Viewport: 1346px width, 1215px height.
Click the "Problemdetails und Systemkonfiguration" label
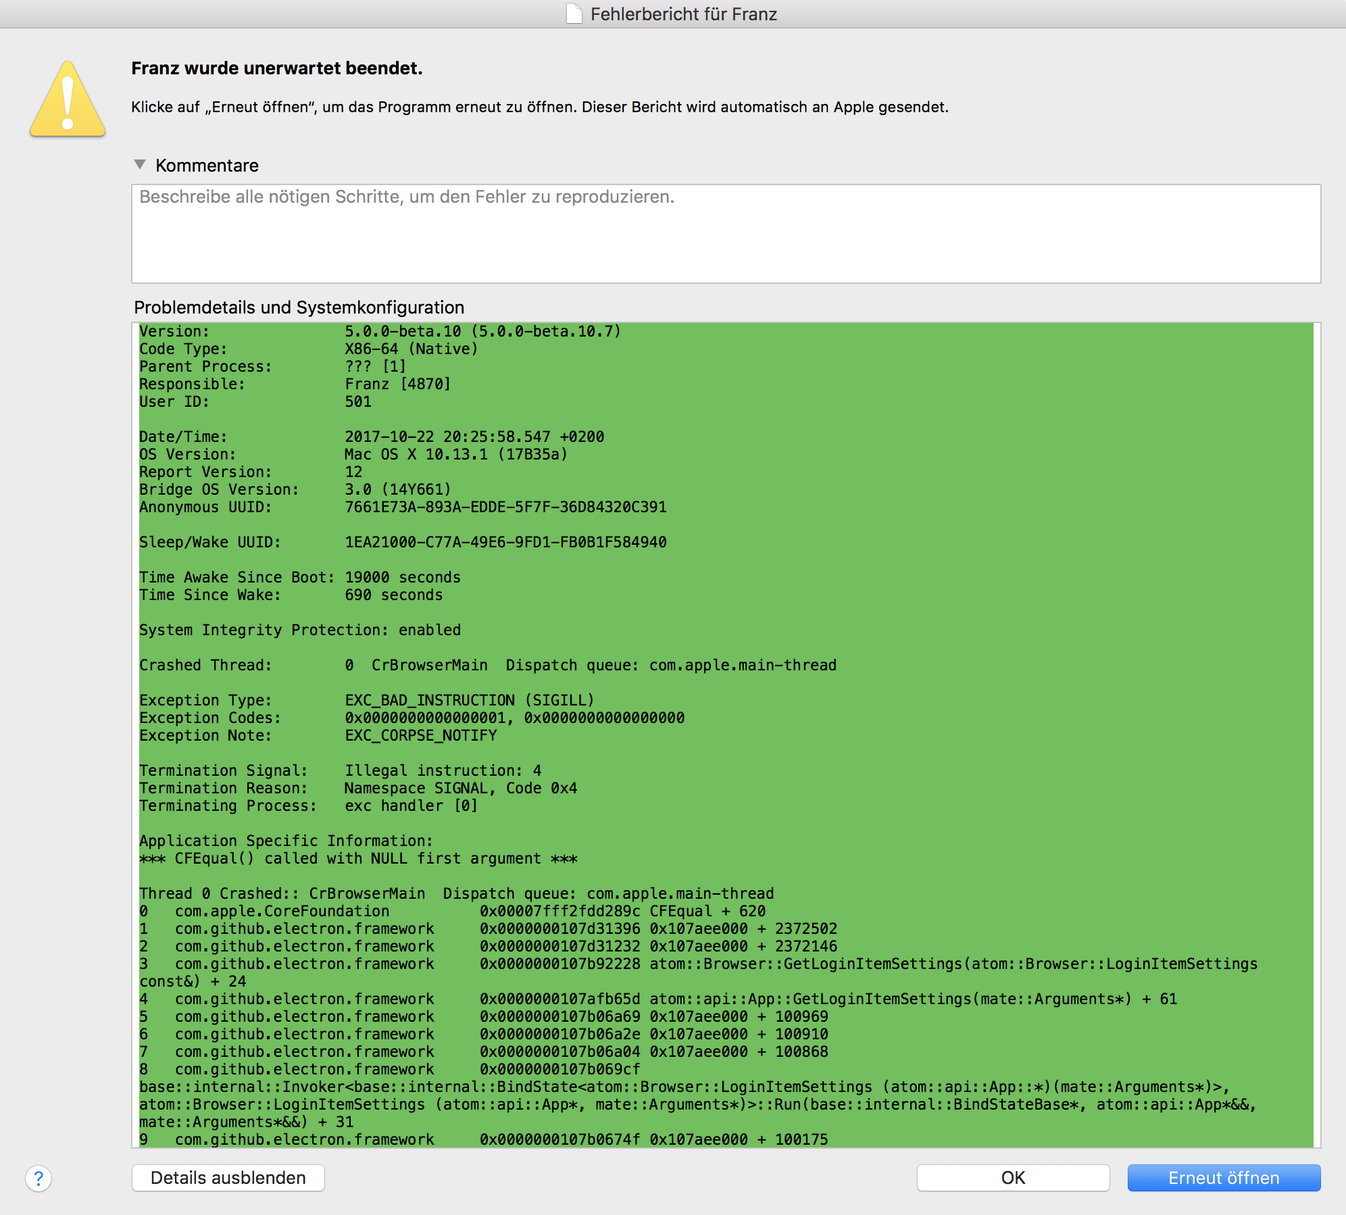click(x=299, y=307)
